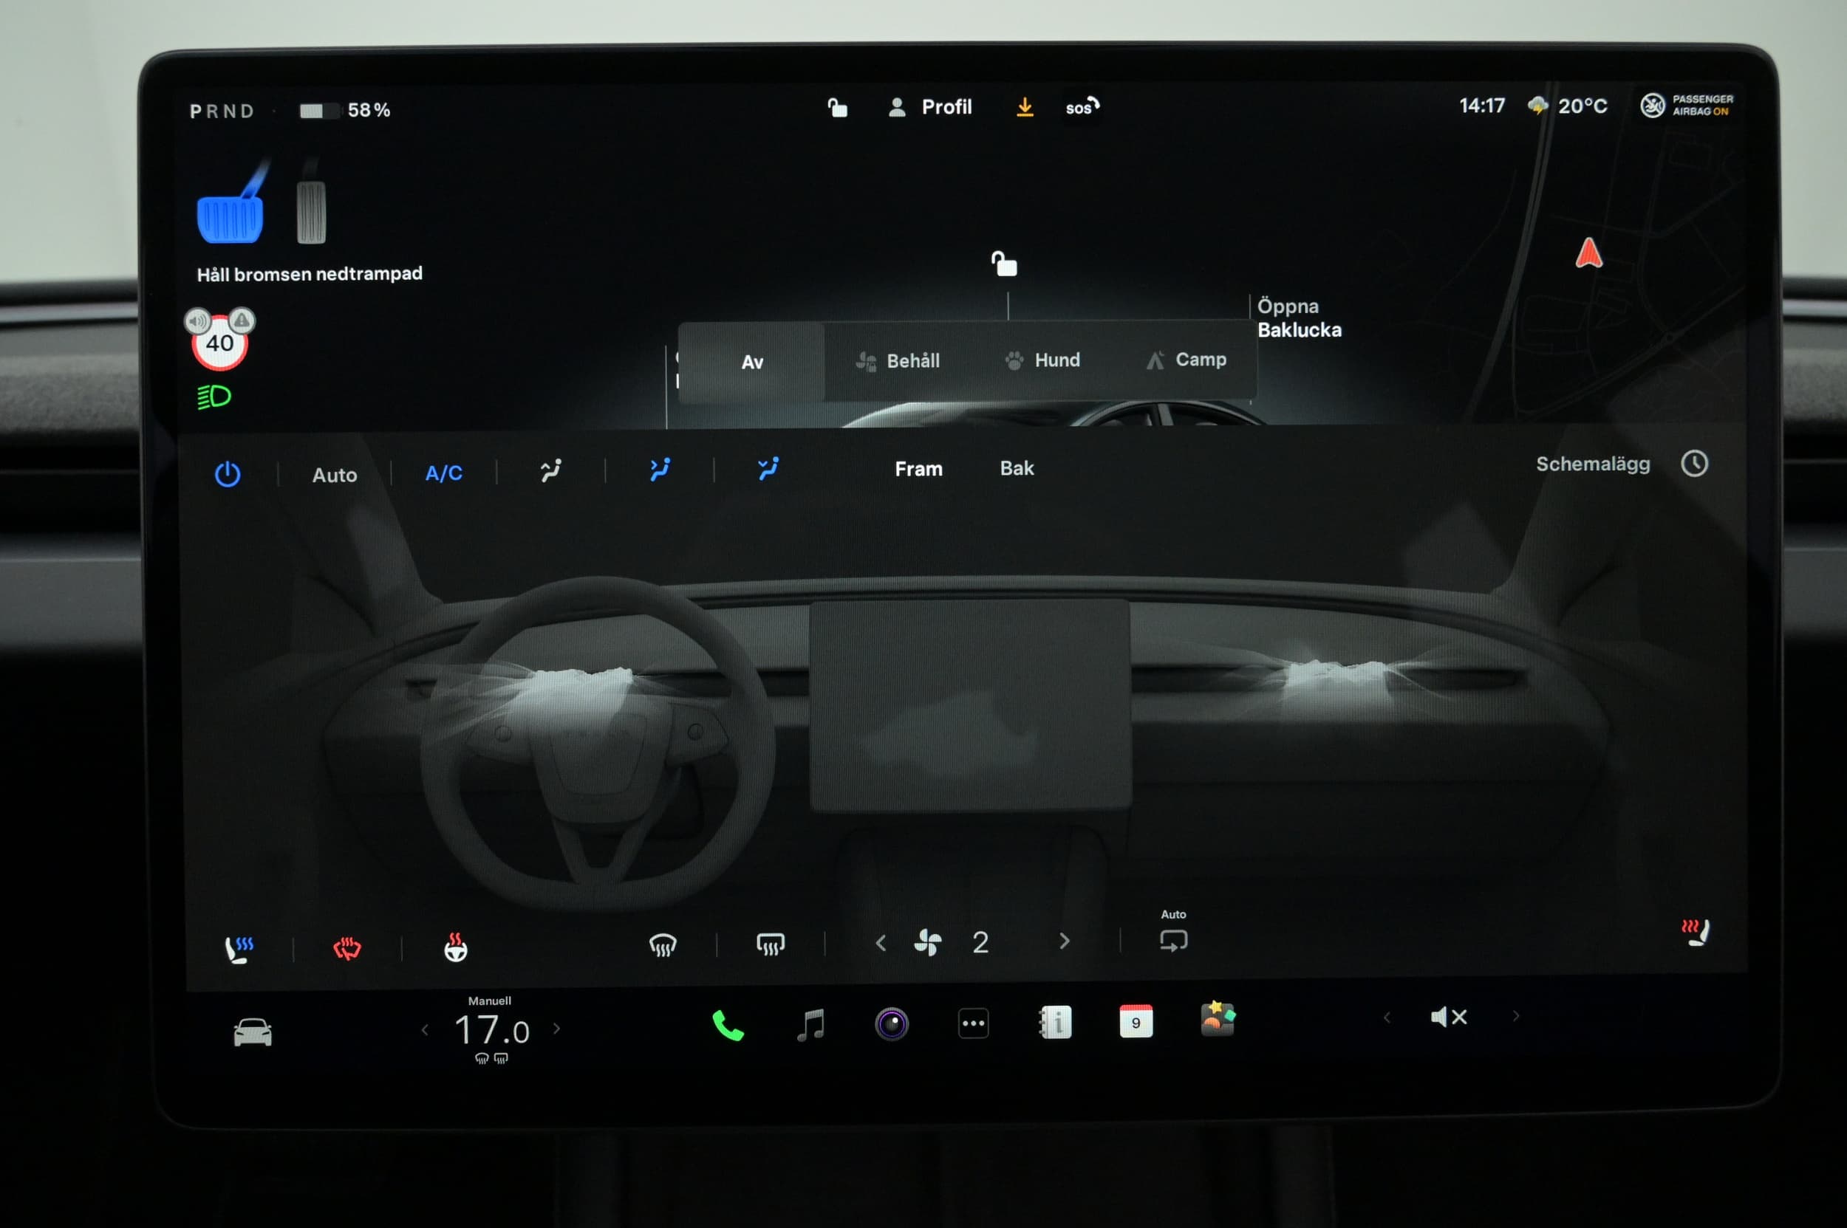Viewport: 1847px width, 1228px height.
Task: Tap the blue brake pedal icon
Action: (231, 204)
